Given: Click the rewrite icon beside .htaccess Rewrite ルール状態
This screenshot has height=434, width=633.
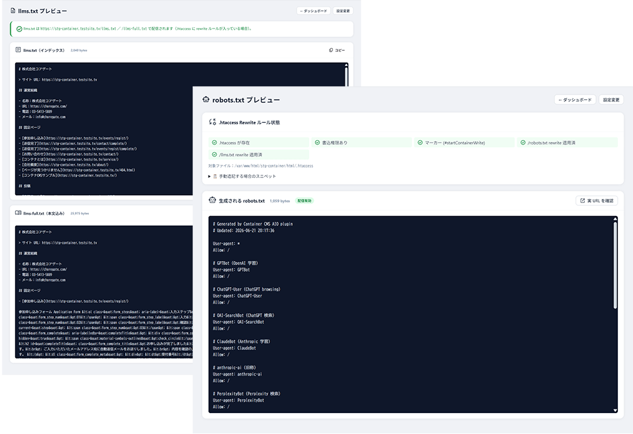Looking at the screenshot, I should pos(212,122).
